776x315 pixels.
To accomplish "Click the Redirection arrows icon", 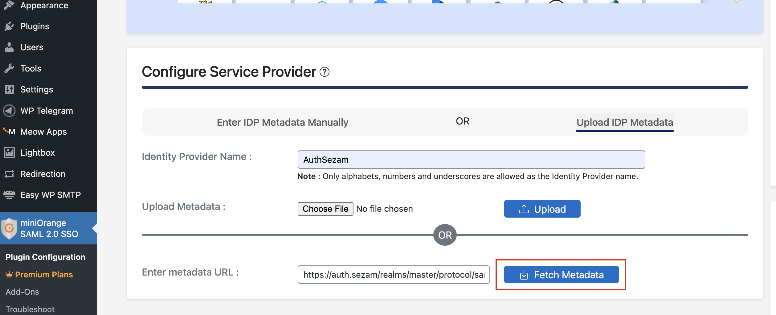I will (9, 174).
